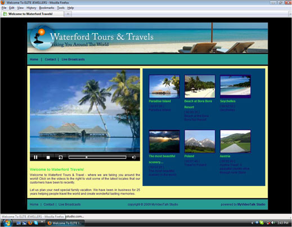The width and height of the screenshot is (292, 227).
Task: Click the Home link in top navigation
Action: [34, 60]
